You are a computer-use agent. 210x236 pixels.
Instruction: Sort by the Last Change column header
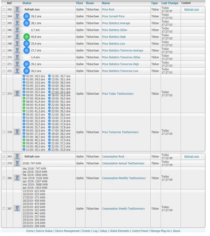170,3
